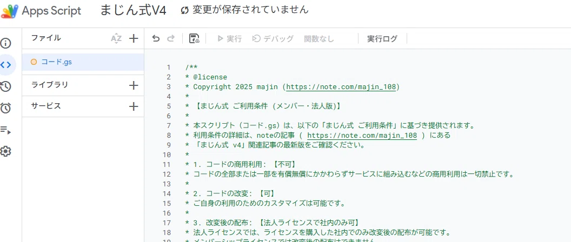Click line number 11 in gutter
Viewport: 571px width, 242px height.
(167, 165)
